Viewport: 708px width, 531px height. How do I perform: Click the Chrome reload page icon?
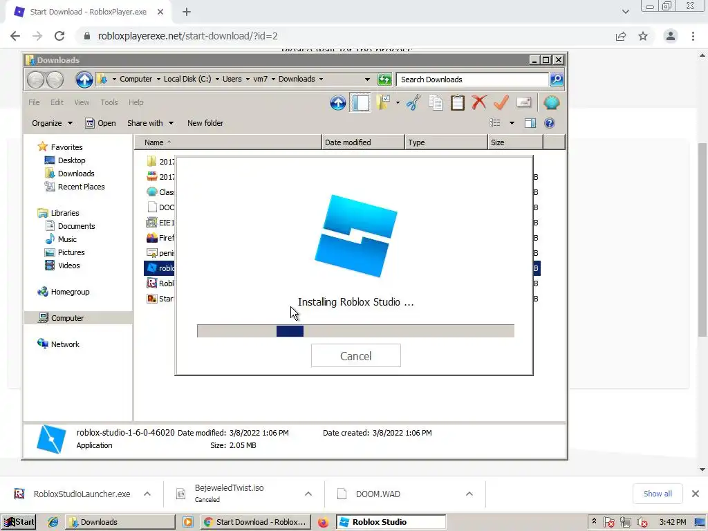(x=59, y=36)
